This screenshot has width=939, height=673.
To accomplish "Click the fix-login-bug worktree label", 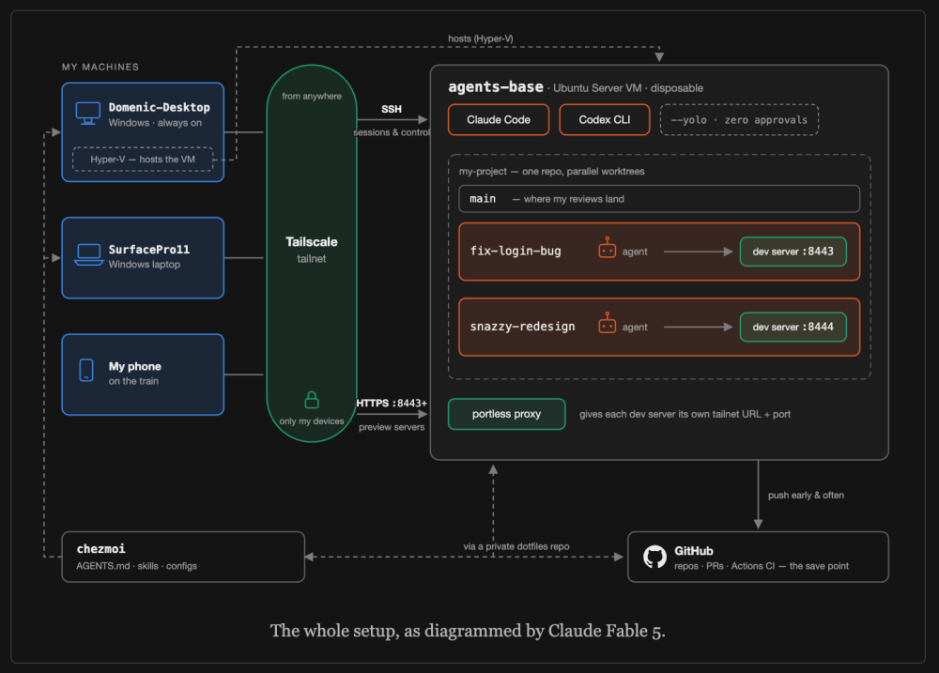I will click(516, 251).
